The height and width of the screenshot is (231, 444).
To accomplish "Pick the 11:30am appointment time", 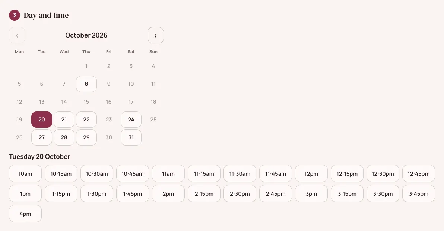I will 240,174.
